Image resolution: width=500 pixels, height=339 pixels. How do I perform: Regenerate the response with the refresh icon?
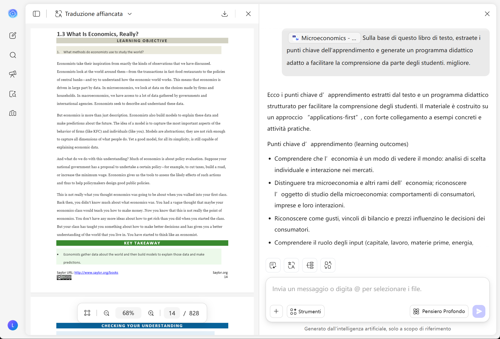pos(328,265)
